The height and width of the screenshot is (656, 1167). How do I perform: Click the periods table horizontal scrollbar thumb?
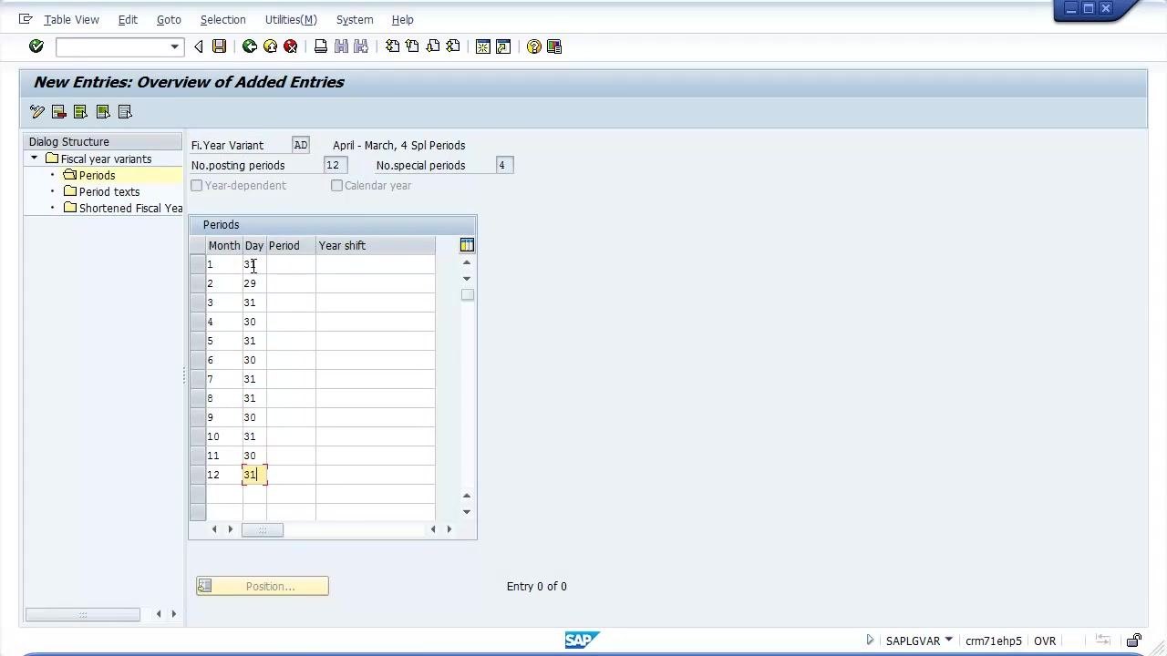(263, 529)
